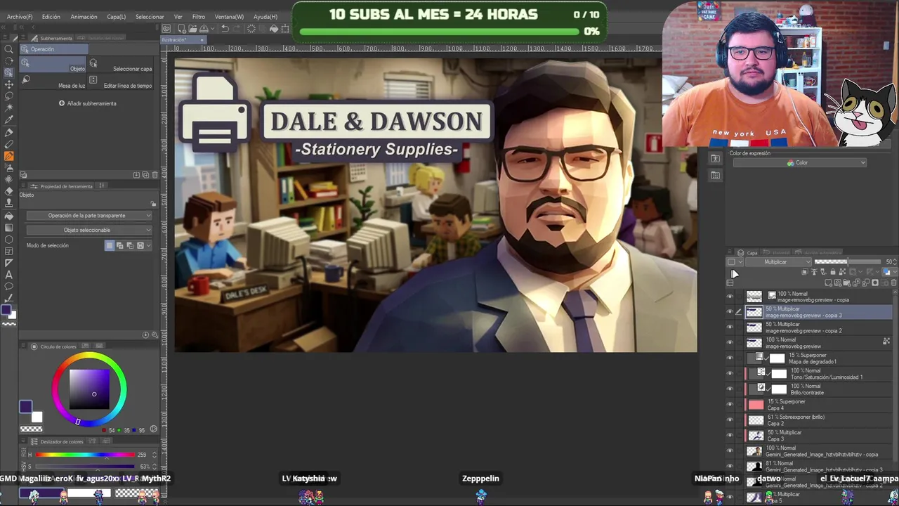
Task: Select the Fill bucket tool
Action: (9, 216)
